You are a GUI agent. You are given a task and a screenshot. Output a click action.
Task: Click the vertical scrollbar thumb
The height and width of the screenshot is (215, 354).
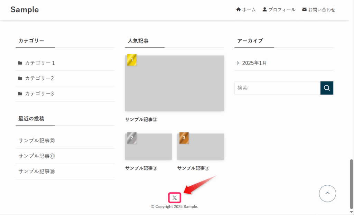point(351,184)
